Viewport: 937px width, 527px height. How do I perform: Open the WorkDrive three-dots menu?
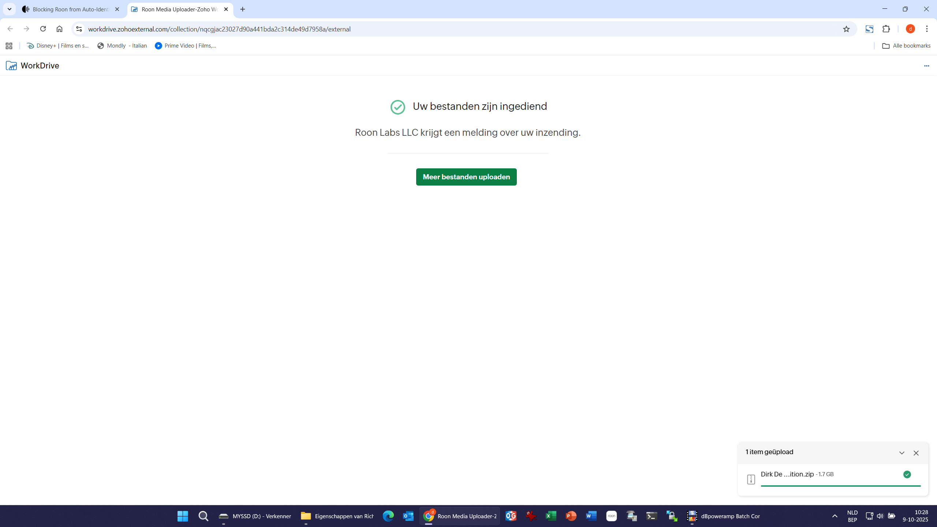[x=926, y=66]
